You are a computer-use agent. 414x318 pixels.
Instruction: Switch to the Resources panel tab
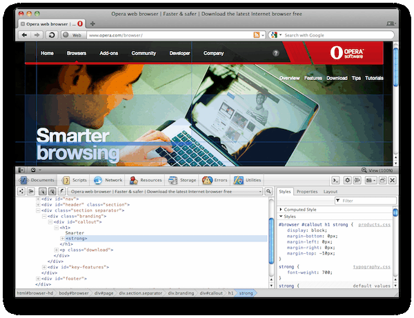(145, 180)
